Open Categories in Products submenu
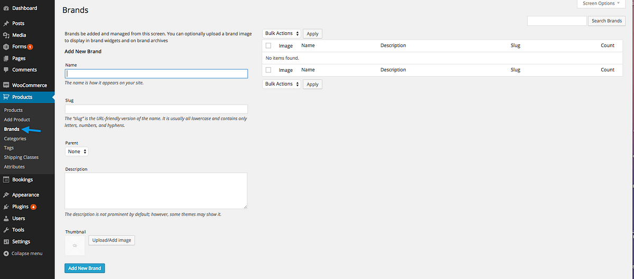 point(15,138)
